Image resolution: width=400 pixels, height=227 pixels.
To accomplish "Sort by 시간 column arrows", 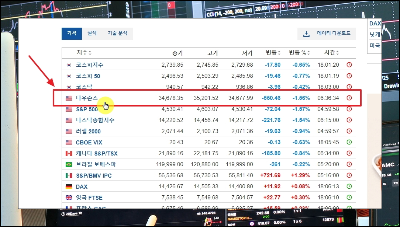I will pyautogui.click(x=338, y=53).
